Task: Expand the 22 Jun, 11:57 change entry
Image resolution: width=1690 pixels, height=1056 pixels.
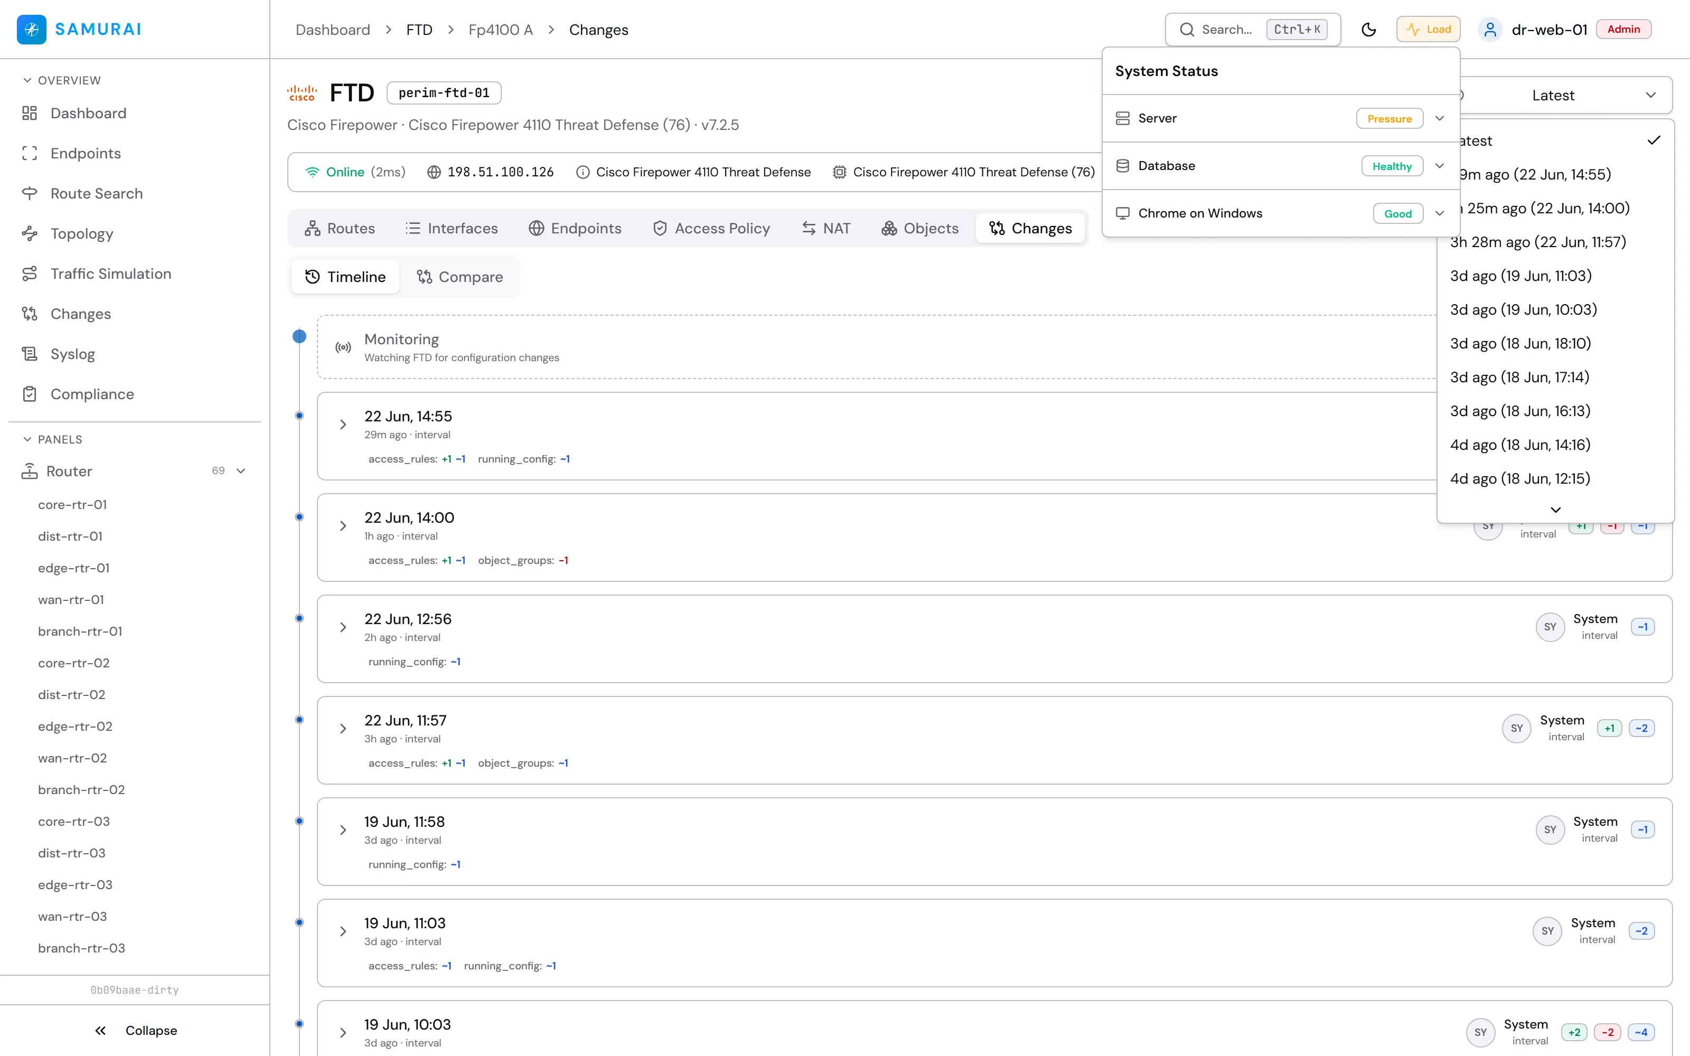Action: point(343,729)
